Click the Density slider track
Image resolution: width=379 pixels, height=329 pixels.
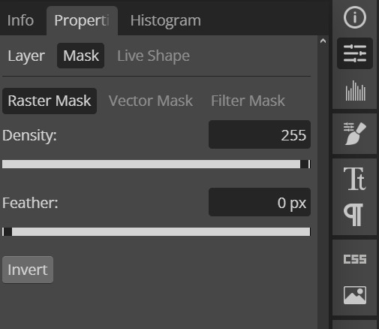[156, 164]
